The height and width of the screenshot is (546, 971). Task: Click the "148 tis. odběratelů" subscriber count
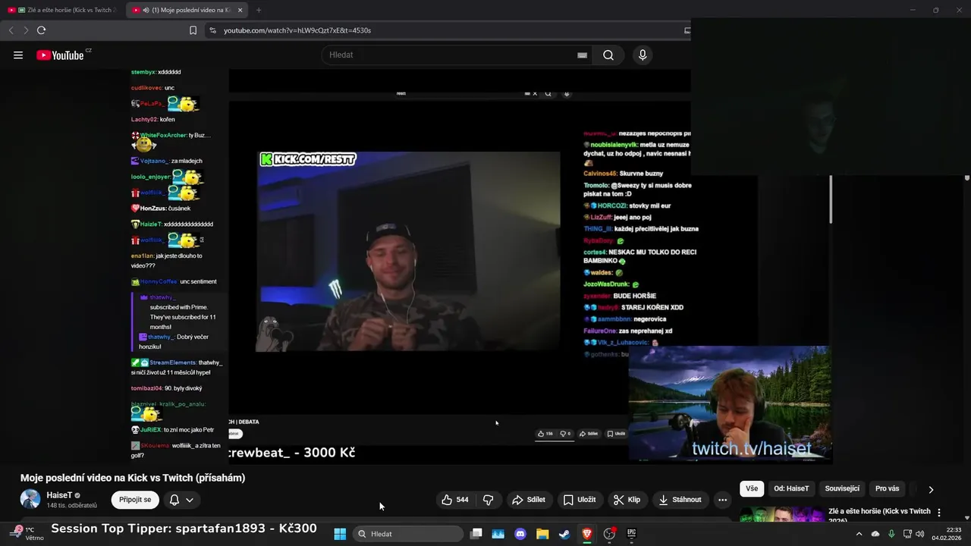point(72,506)
